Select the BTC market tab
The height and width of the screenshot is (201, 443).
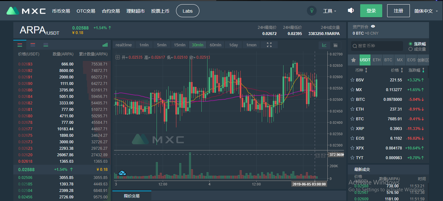click(388, 60)
